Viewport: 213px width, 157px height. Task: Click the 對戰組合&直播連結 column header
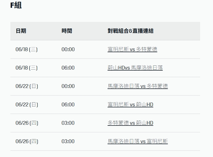click(131, 31)
